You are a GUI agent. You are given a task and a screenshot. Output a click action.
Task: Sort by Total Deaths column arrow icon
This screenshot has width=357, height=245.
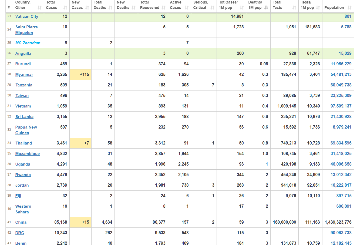point(110,8)
